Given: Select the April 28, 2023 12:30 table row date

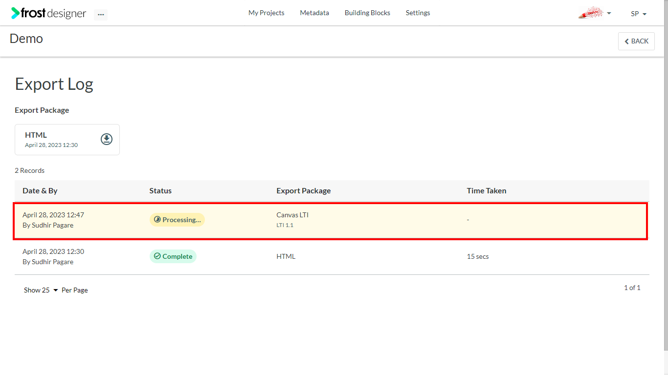Looking at the screenshot, I should 53,251.
